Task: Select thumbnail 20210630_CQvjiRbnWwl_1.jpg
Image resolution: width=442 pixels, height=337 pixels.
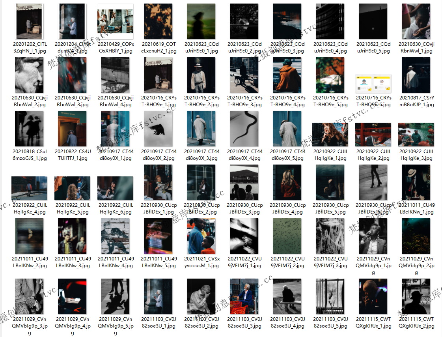Action: [416, 21]
